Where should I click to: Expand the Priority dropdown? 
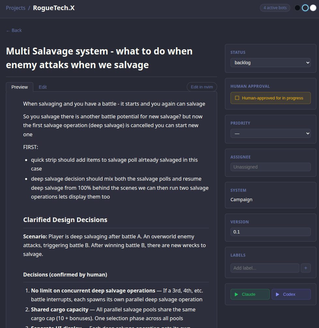[x=270, y=133]
